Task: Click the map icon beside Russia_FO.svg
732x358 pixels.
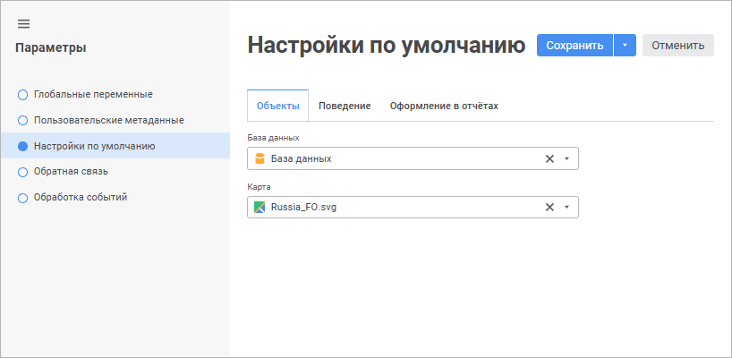Action: [x=260, y=208]
